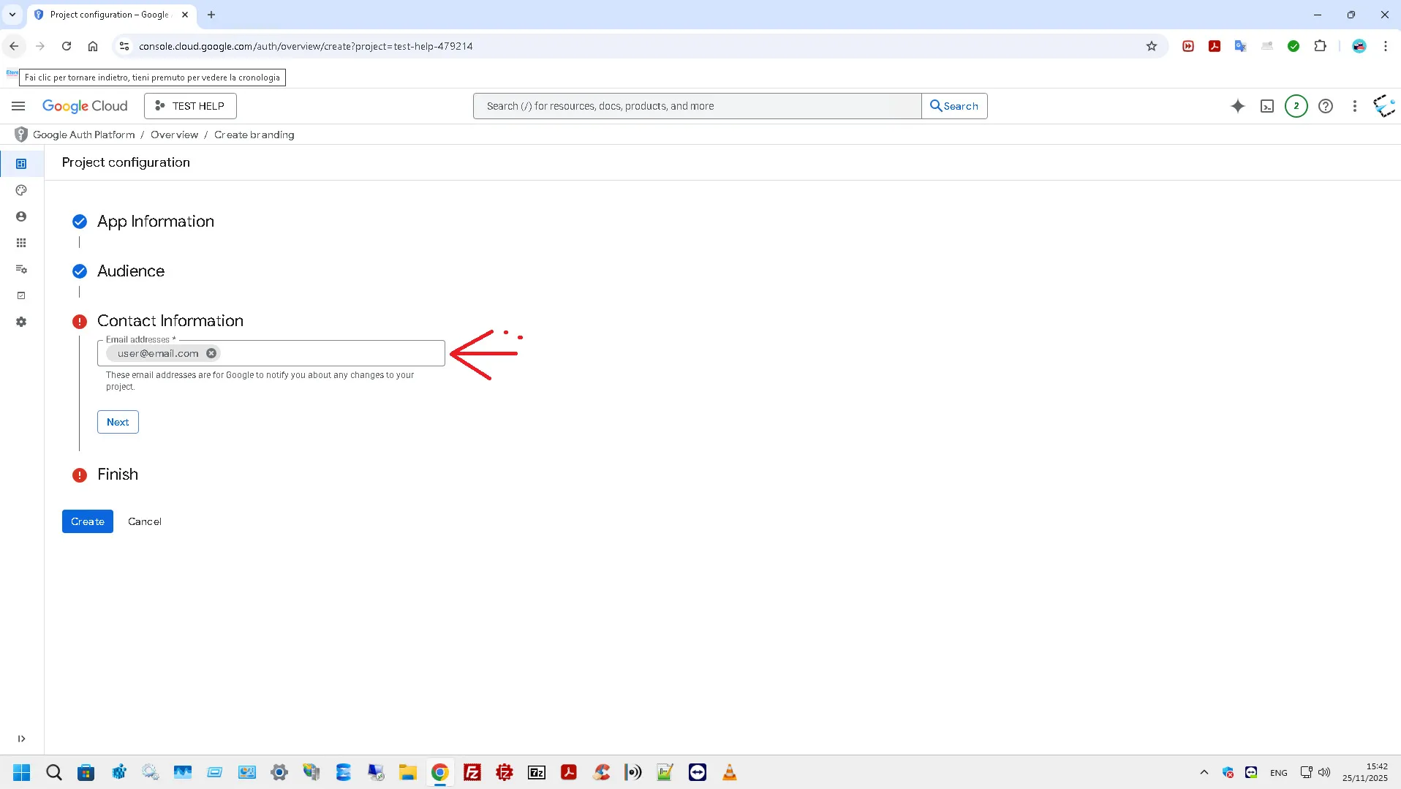1401x789 pixels.
Task: Remove user@email.com chip from email field
Action: point(211,353)
